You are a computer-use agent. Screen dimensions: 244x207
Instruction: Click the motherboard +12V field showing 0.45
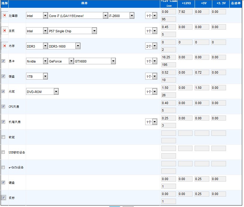tap(169, 27)
